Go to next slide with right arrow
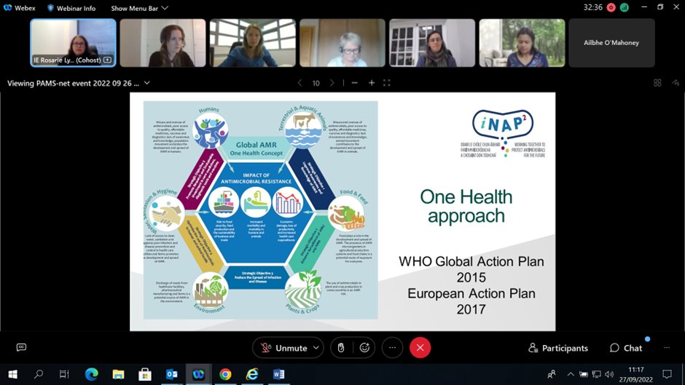Image resolution: width=685 pixels, height=385 pixels. point(332,82)
